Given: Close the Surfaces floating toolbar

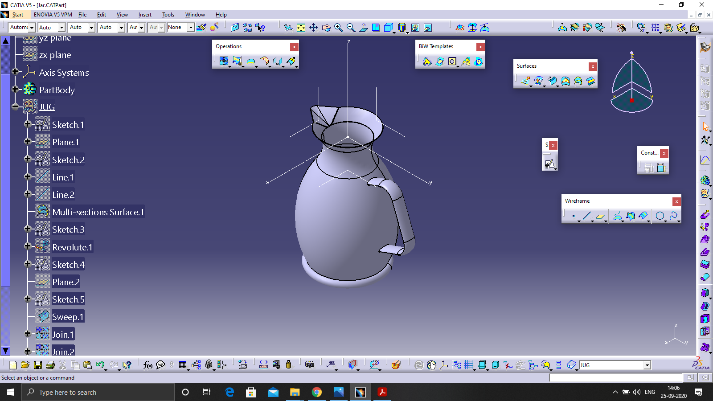Looking at the screenshot, I should pyautogui.click(x=593, y=66).
